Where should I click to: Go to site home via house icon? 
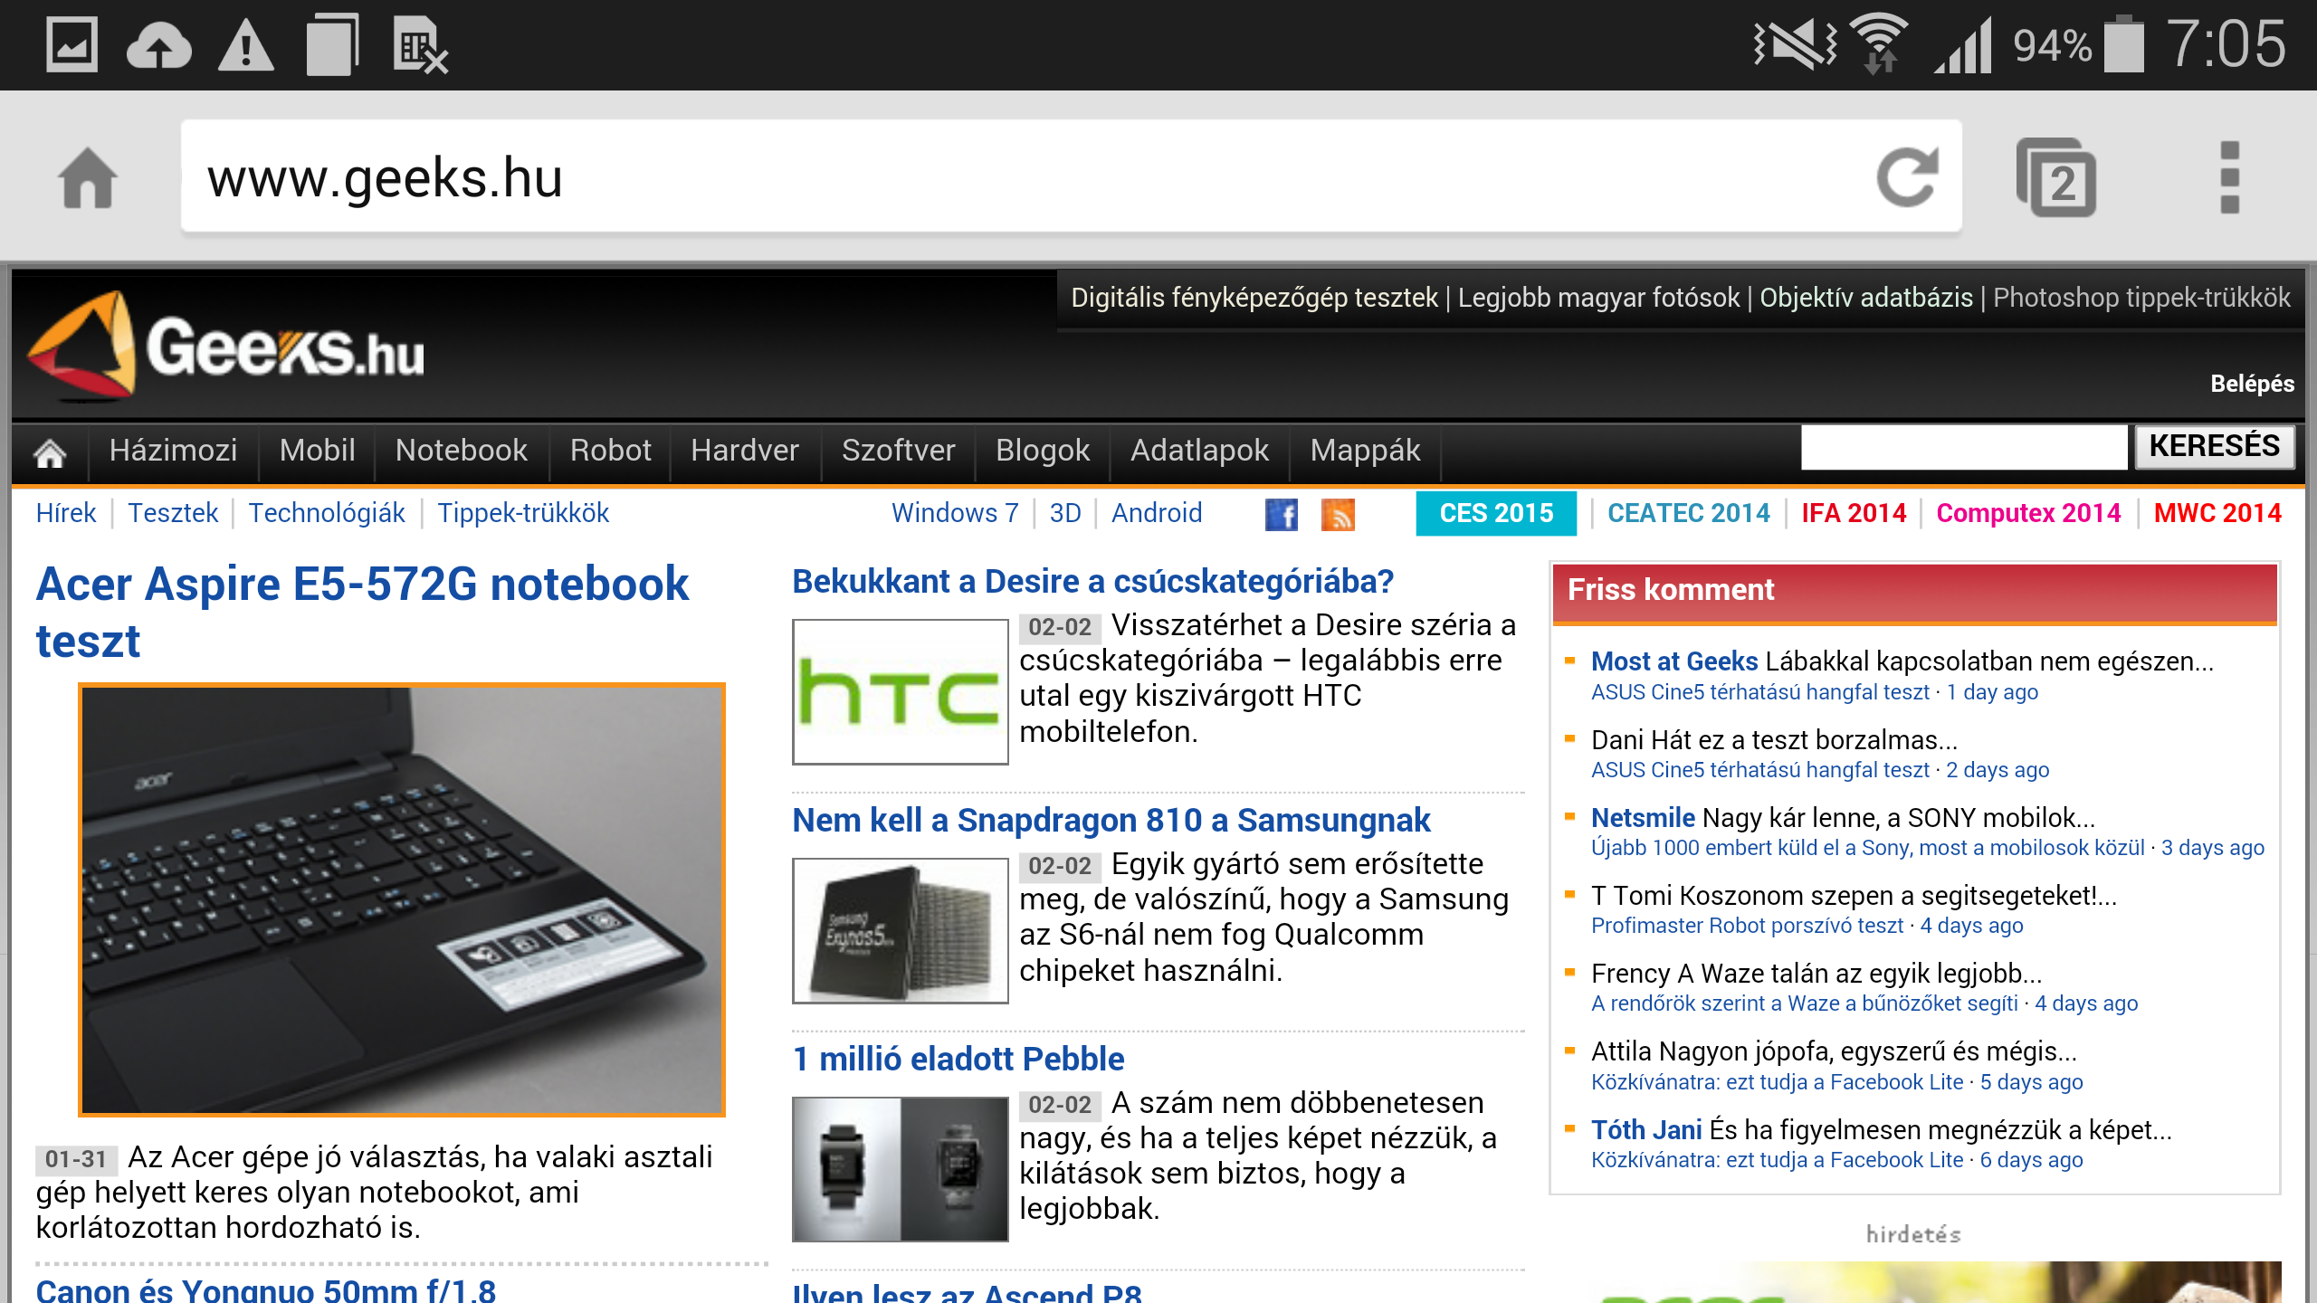pyautogui.click(x=50, y=452)
